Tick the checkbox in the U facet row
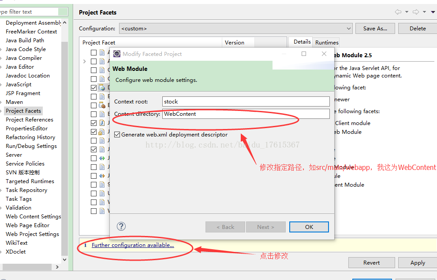The width and height of the screenshot is (437, 280). click(x=93, y=193)
